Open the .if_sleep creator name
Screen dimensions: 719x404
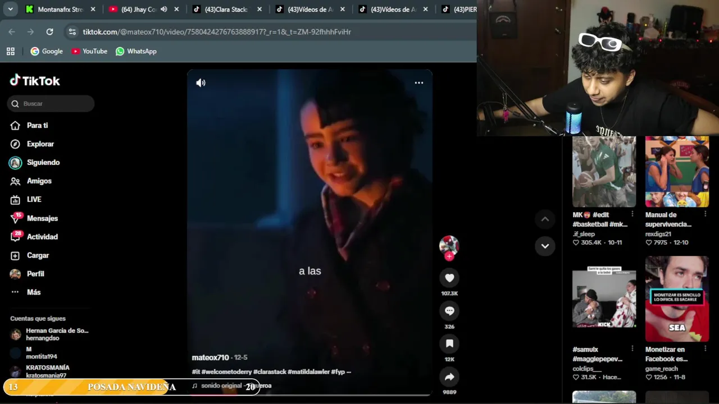pos(584,234)
